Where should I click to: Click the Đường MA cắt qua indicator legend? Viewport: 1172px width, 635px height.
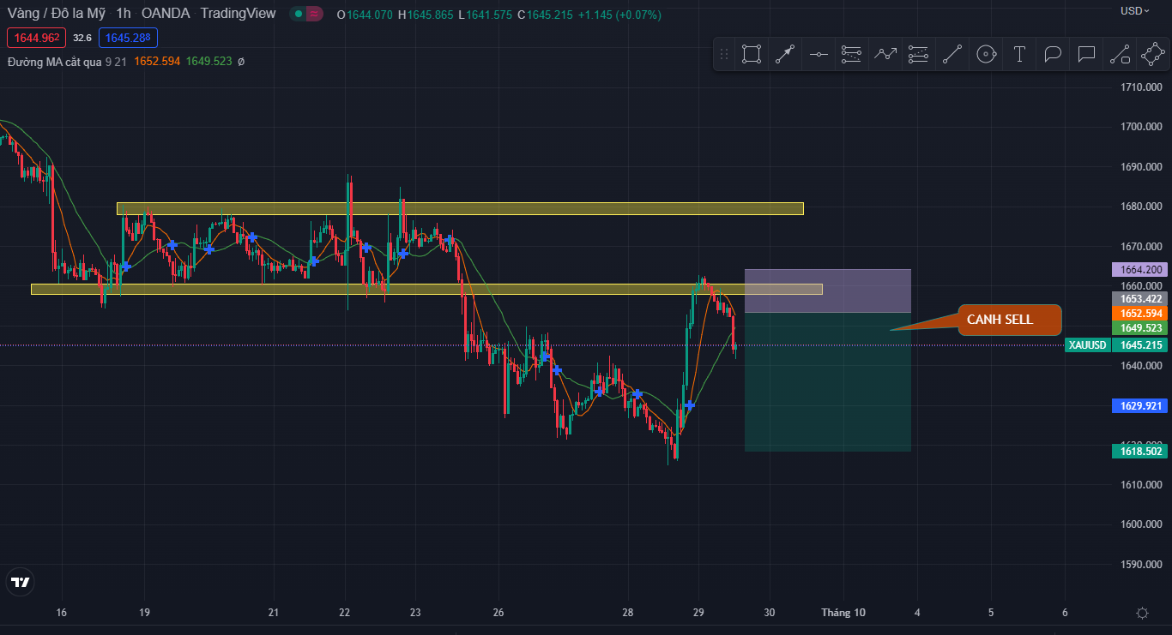pyautogui.click(x=54, y=62)
